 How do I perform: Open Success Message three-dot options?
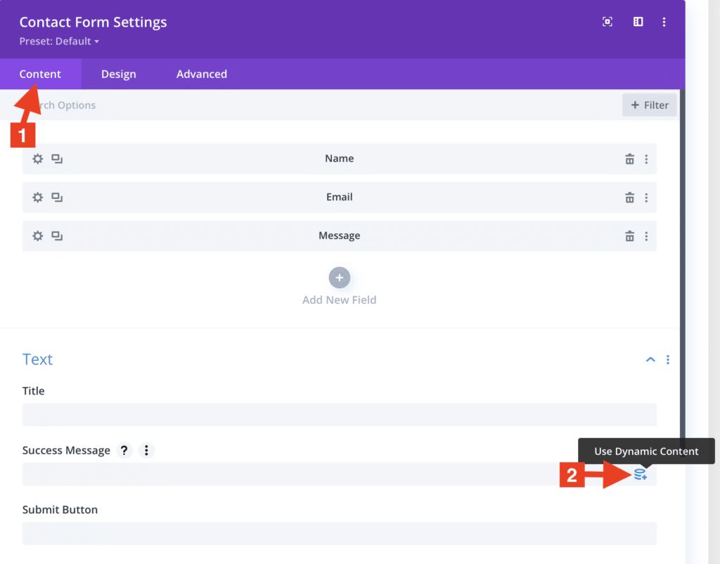[146, 451]
